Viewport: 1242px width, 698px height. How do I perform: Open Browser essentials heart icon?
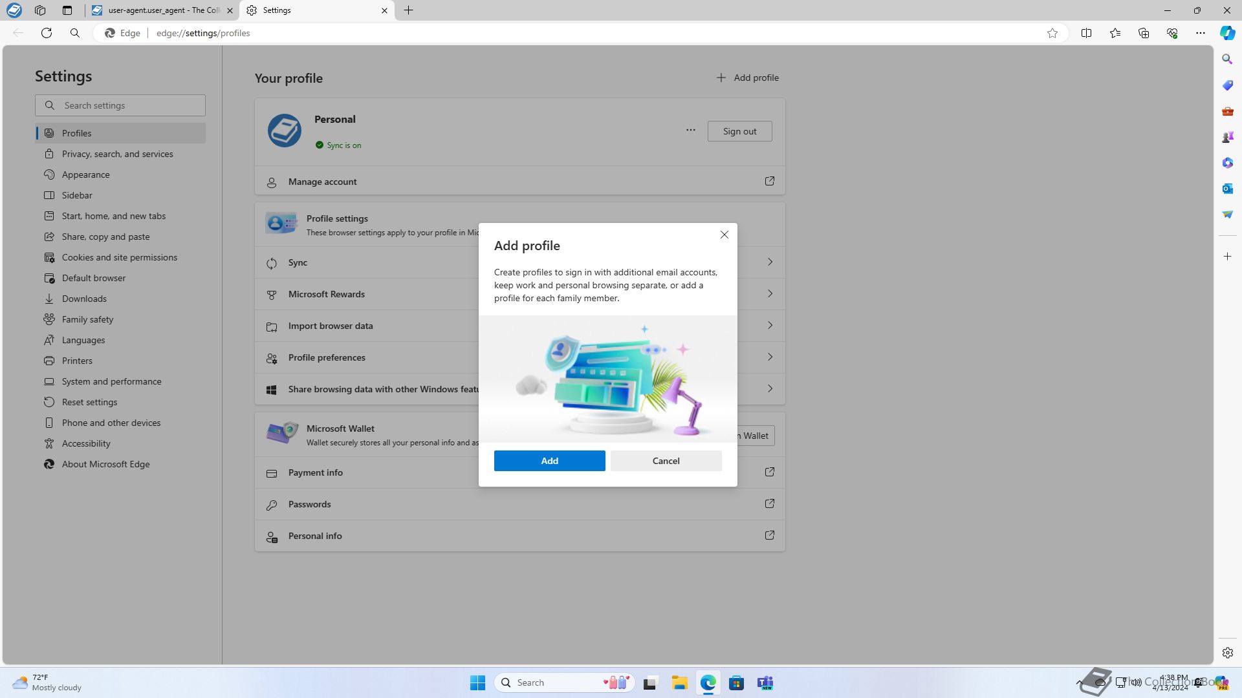(x=1172, y=33)
